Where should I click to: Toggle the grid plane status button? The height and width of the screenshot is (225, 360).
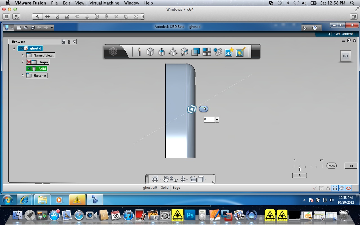click(341, 188)
